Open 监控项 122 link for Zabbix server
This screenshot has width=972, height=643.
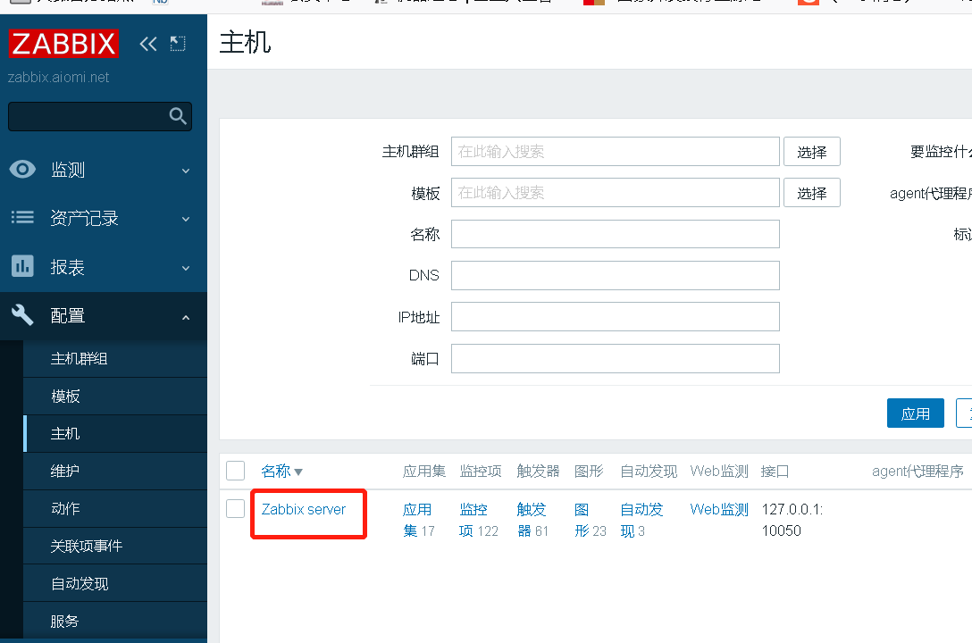click(x=478, y=521)
